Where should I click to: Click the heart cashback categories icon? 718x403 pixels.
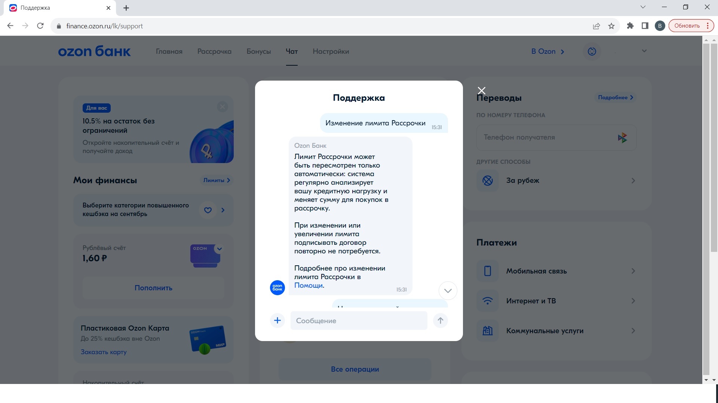coord(208,210)
